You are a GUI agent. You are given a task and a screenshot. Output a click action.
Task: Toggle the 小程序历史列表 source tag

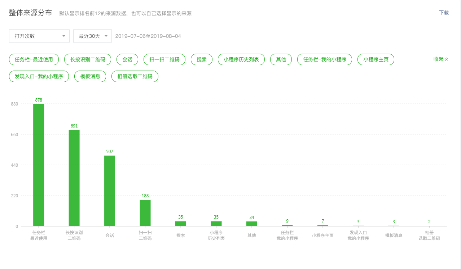click(241, 59)
